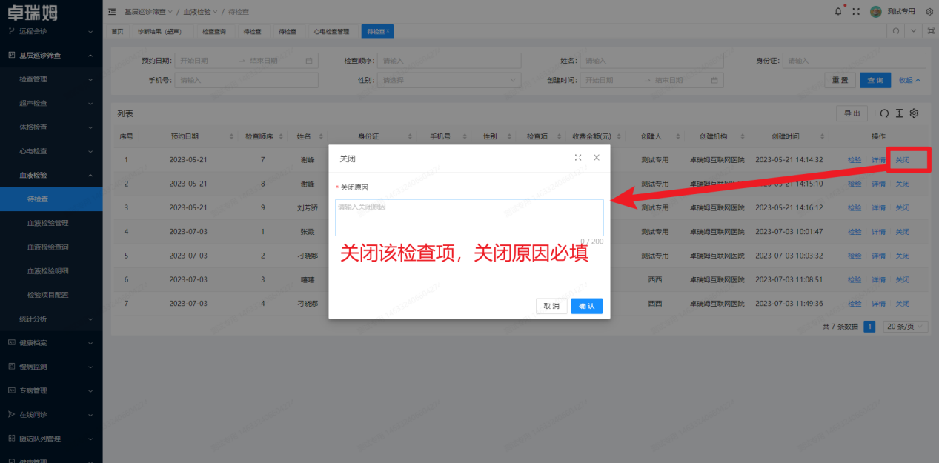Click 关闭 in the 2023-07-03 11:08:51 row
This screenshot has height=463, width=939.
[902, 280]
